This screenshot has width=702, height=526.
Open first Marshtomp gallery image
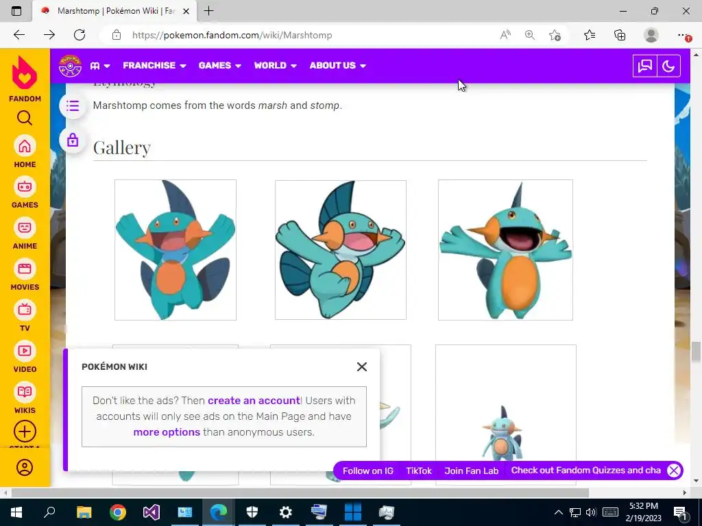coord(175,250)
